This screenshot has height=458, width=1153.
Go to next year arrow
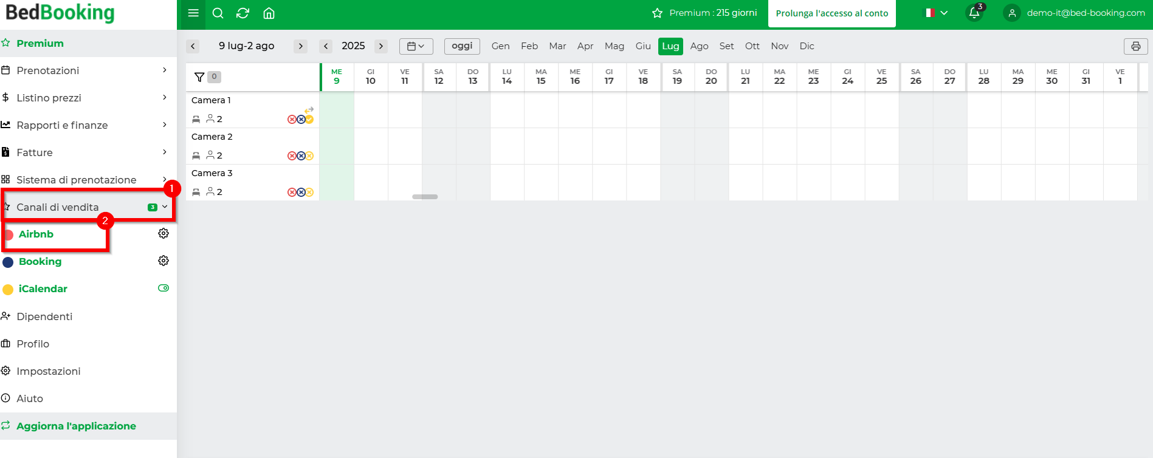(381, 46)
